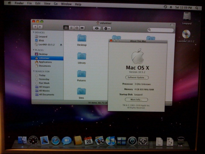Open the Go menu
Viewport: 205px width, 154px height.
coord(56,4)
